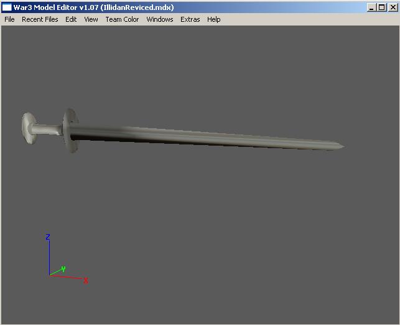The image size is (400, 325).
Task: Open the View menu
Action: (91, 19)
